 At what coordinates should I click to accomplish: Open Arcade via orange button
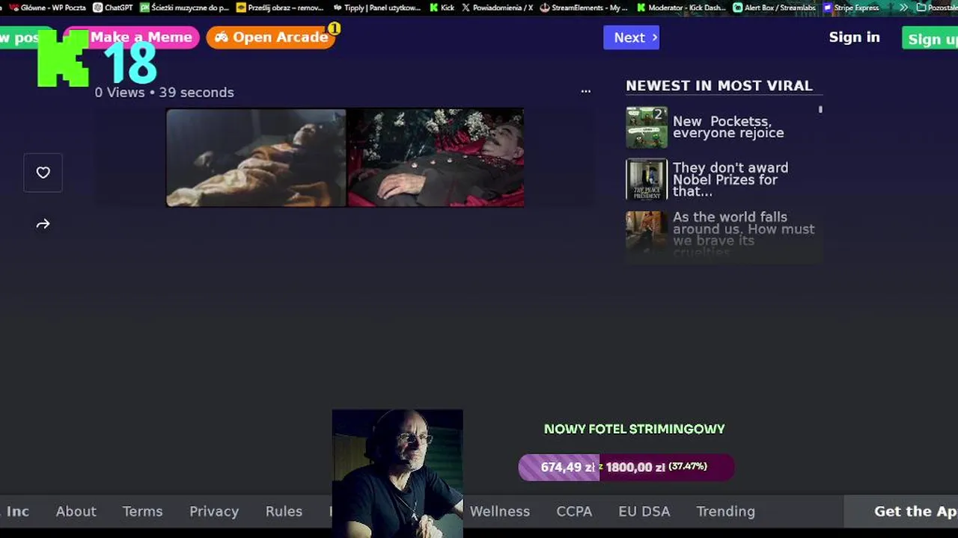(271, 37)
